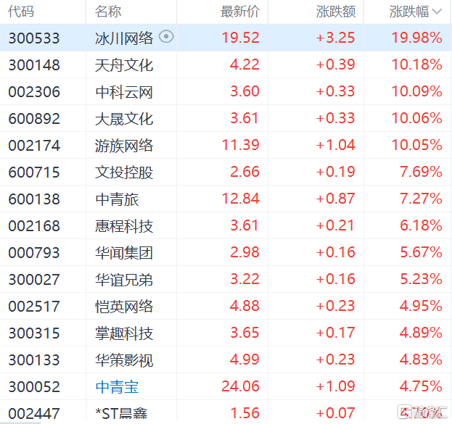Click the 10.18% change percentage
The image size is (452, 424).
tap(417, 65)
